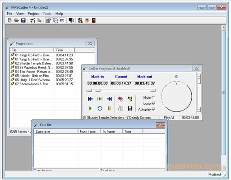Click the File column header in Project bin
Viewport: 231px width, 180px height.
coord(32,50)
